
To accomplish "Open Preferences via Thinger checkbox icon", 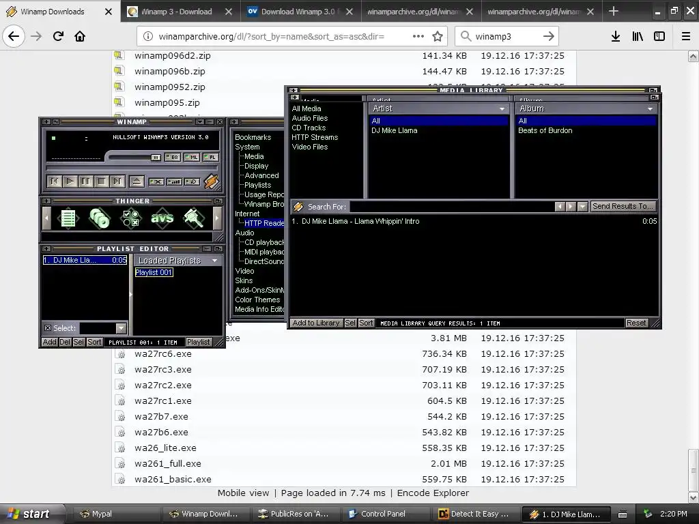I will tap(130, 218).
